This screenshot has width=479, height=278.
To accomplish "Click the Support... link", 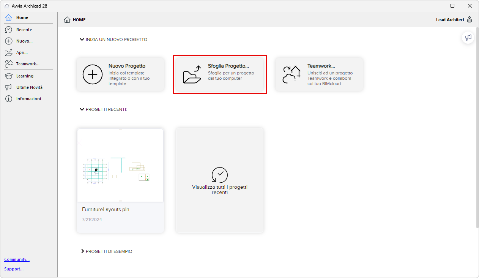I will coord(14,269).
